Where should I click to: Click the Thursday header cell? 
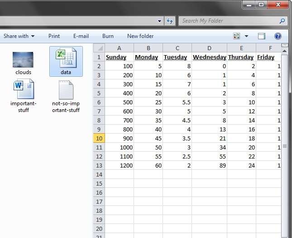tap(242, 57)
